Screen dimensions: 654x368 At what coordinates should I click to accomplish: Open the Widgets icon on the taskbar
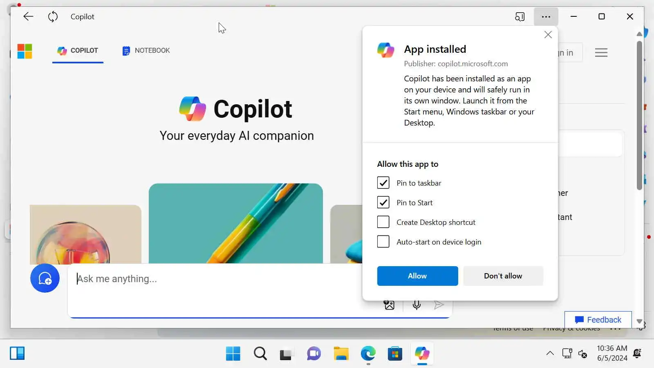[x=17, y=353]
